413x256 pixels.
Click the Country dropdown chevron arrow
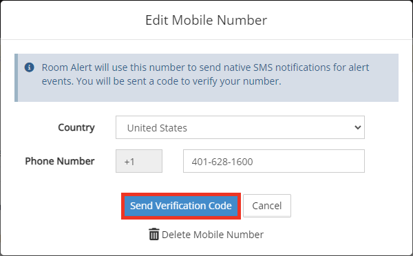tap(357, 127)
